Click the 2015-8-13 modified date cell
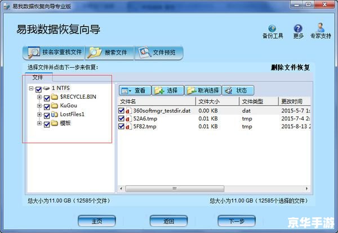338x233 pixels. [296, 126]
